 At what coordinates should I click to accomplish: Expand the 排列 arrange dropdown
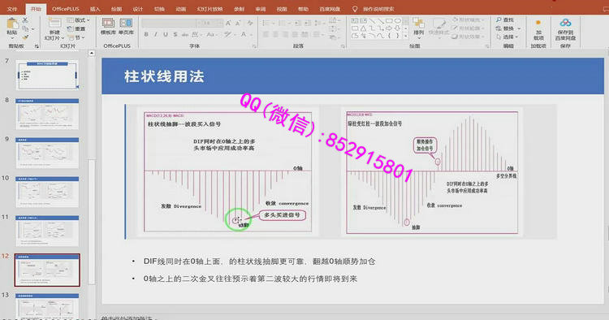418,27
